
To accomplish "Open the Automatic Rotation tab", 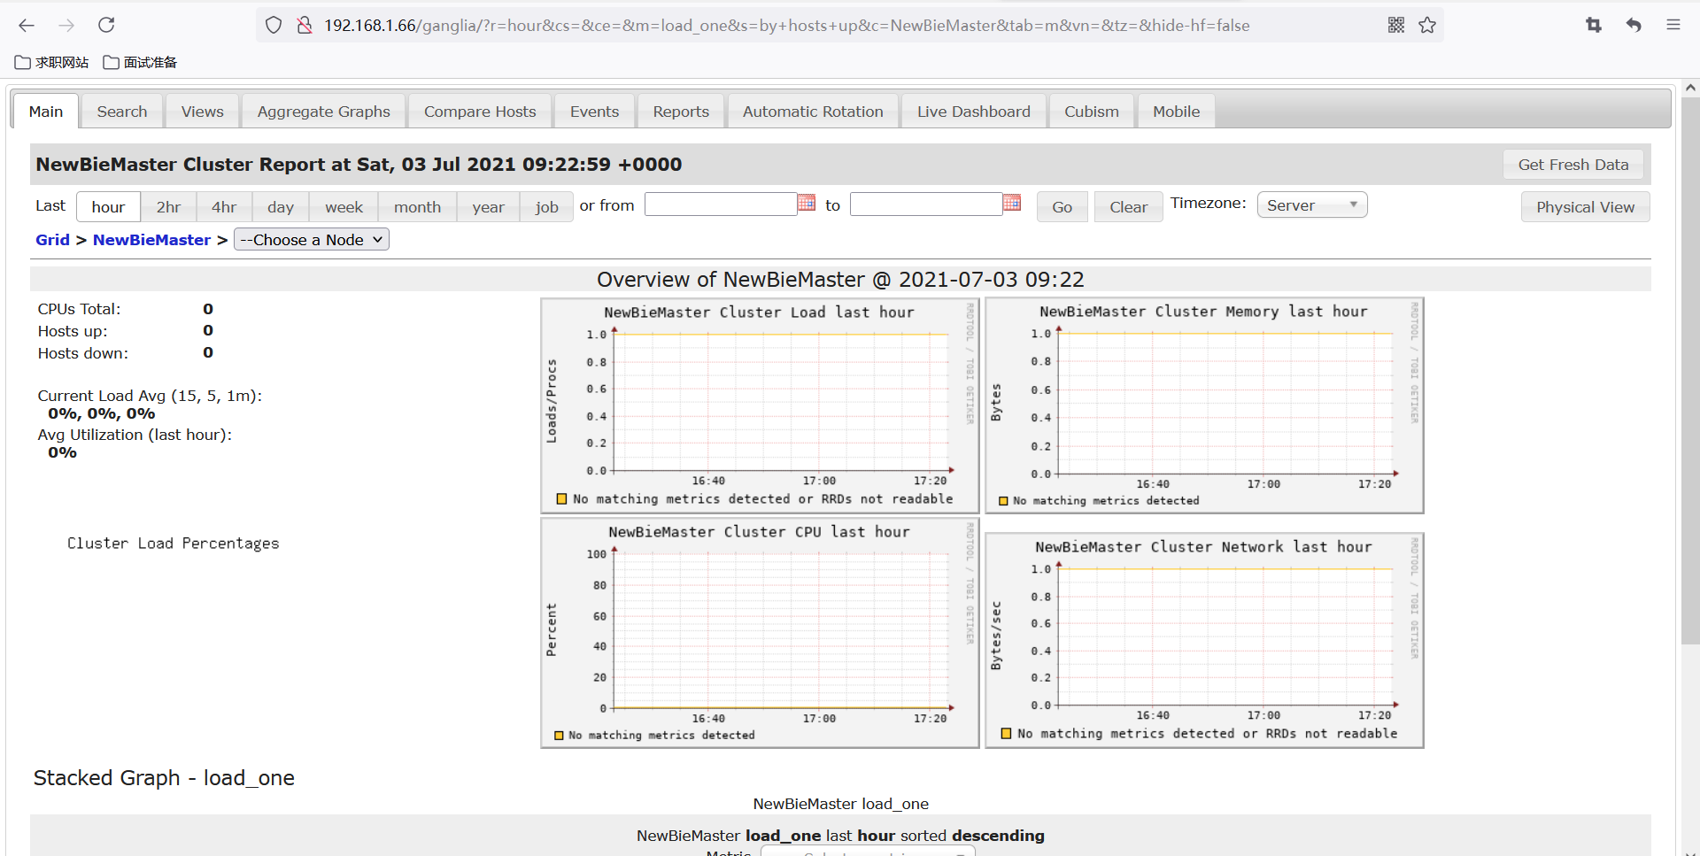I will coord(813,112).
